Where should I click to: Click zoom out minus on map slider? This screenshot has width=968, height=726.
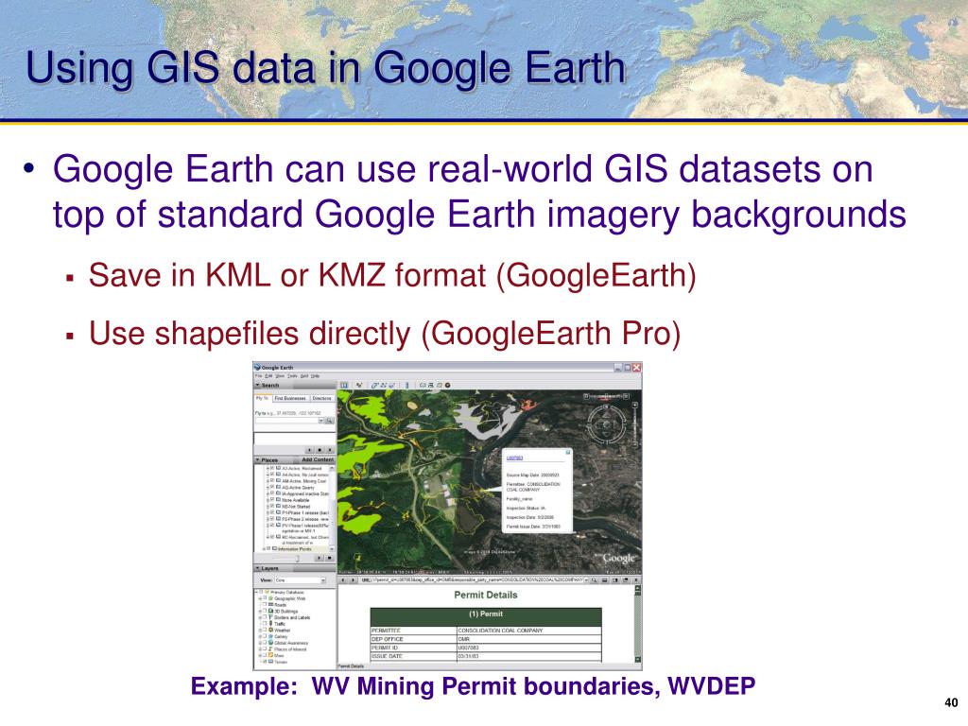pos(634,444)
